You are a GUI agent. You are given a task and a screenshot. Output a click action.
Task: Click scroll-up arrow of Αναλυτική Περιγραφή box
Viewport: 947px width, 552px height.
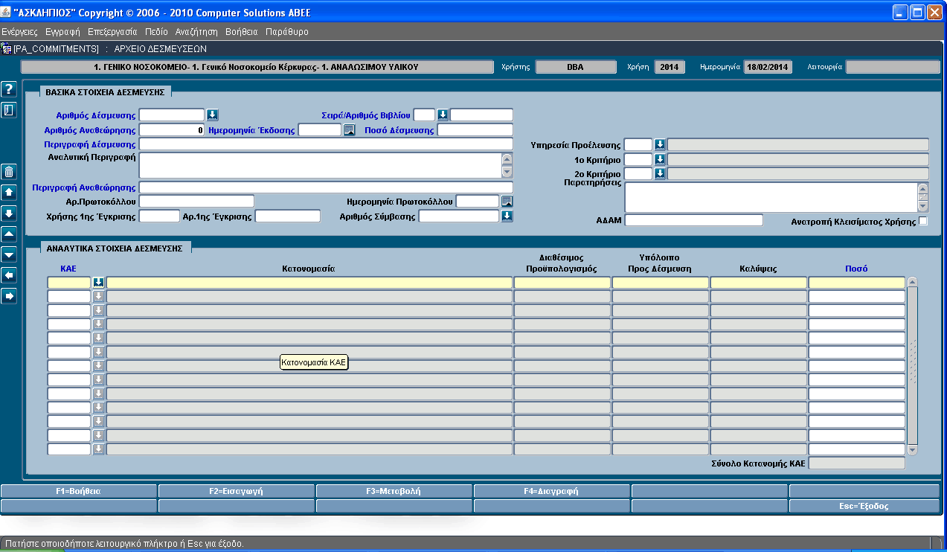tap(507, 158)
